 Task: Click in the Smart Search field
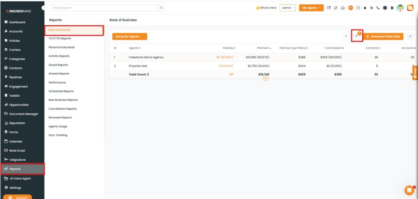click(x=104, y=8)
